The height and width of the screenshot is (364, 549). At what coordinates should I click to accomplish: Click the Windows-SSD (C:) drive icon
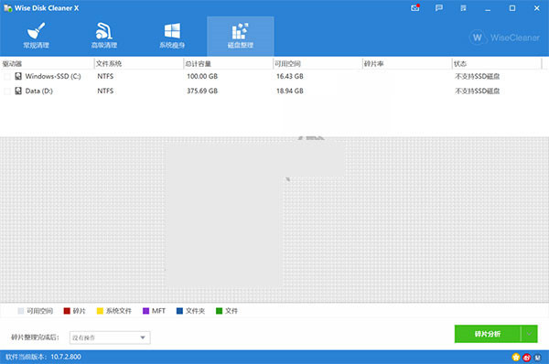pos(18,76)
